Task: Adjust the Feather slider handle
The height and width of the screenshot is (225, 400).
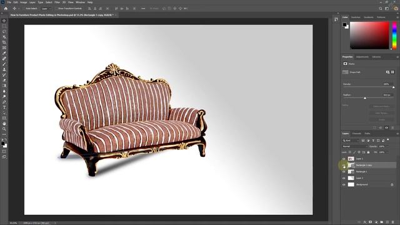Action: [x=365, y=98]
